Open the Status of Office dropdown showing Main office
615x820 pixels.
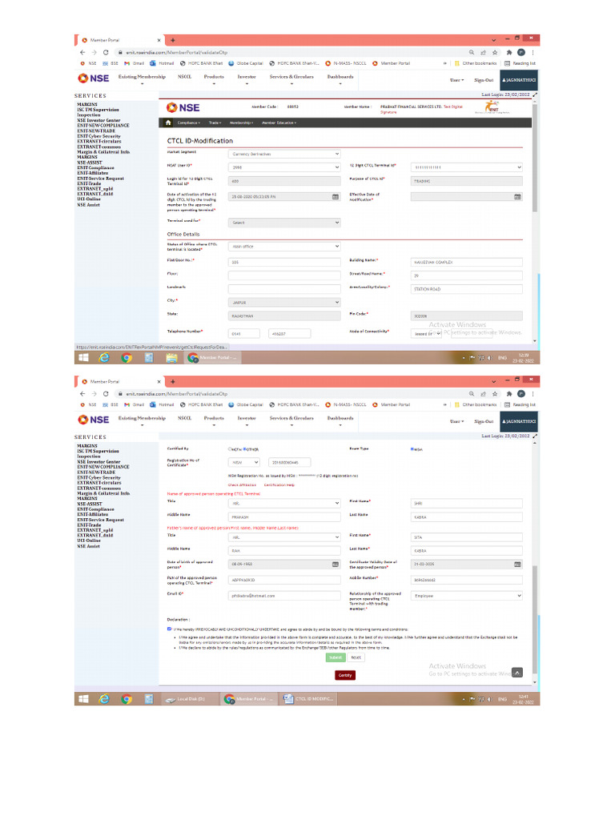(x=284, y=247)
